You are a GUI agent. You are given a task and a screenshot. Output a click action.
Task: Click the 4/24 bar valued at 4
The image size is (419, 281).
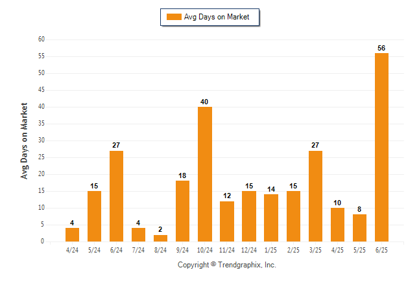pyautogui.click(x=72, y=234)
